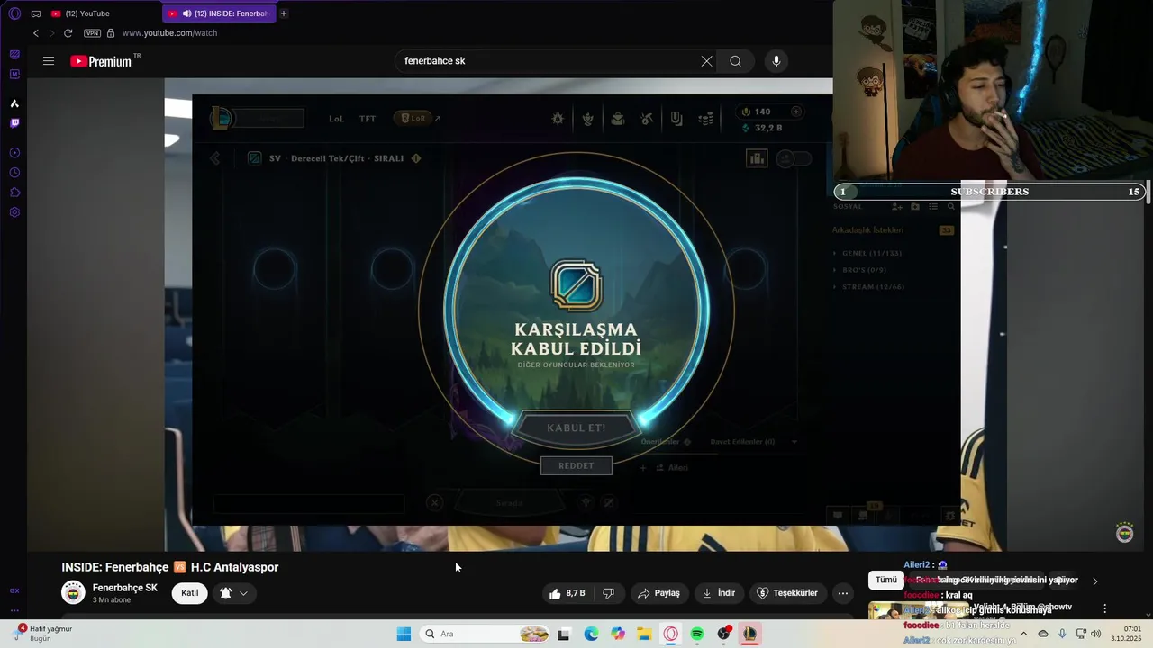
Task: Dislike the Fenerbahçe video
Action: (609, 593)
